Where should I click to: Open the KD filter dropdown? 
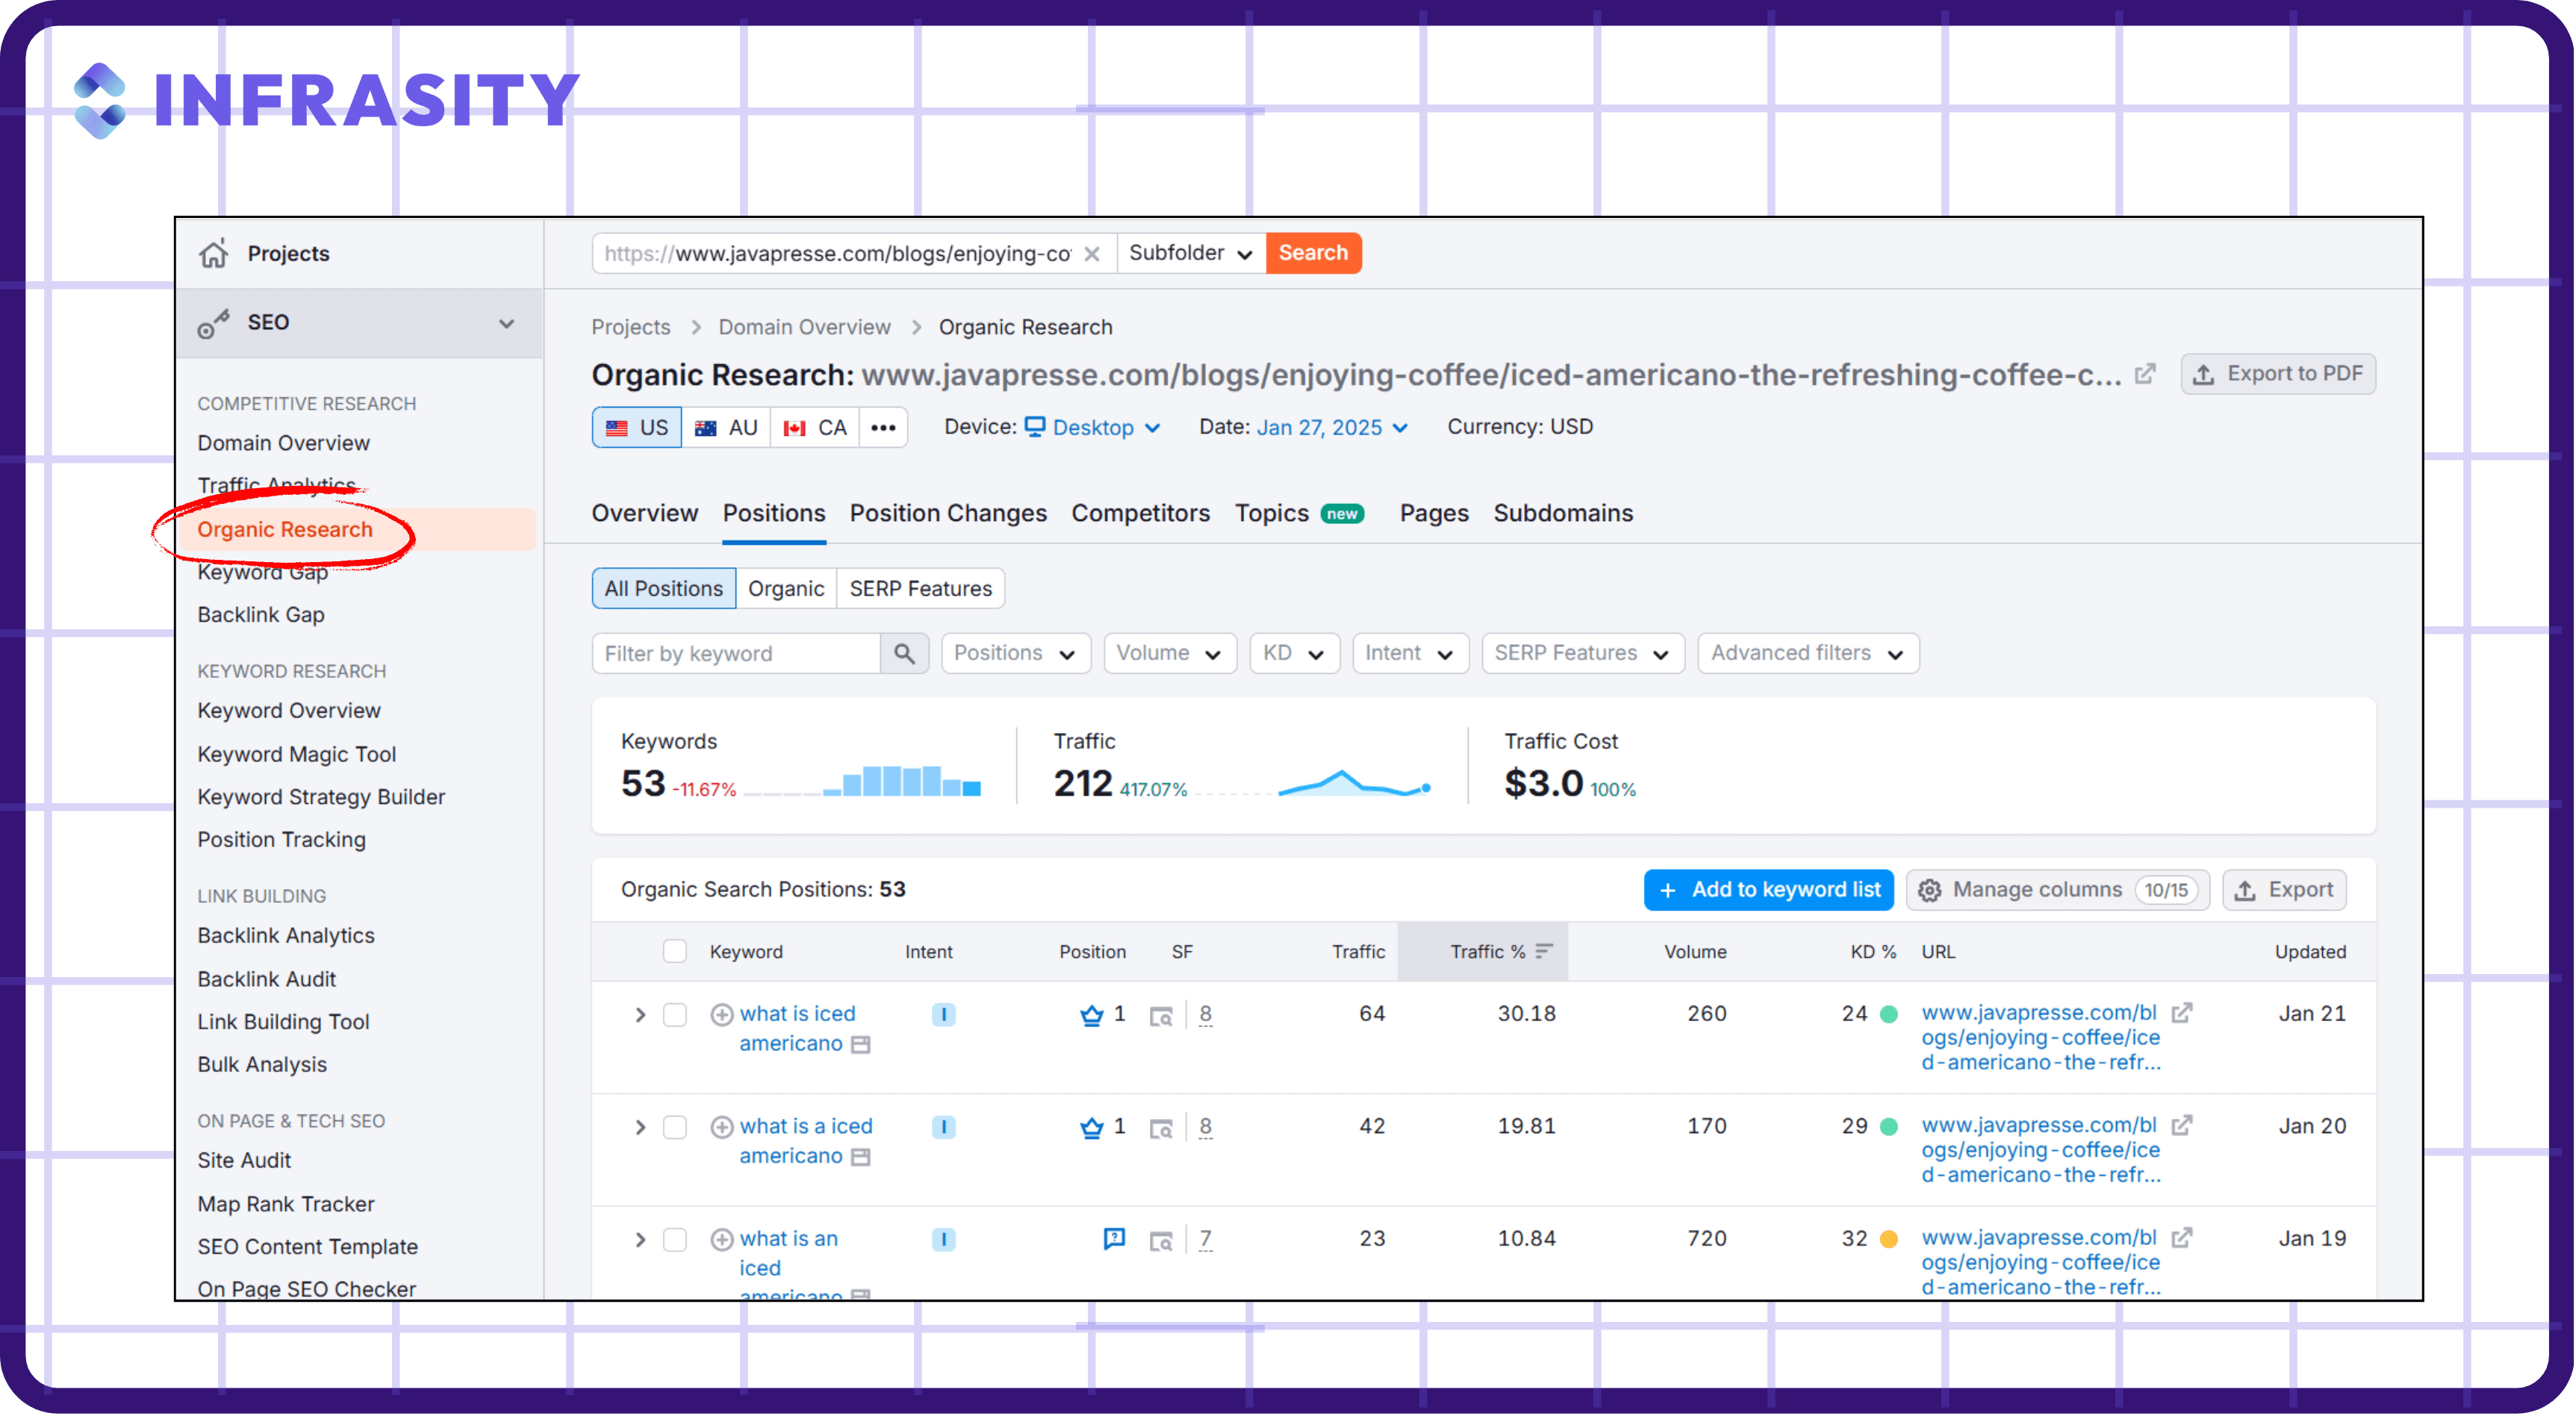tap(1295, 654)
